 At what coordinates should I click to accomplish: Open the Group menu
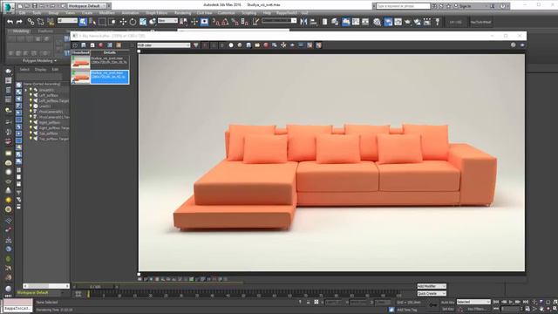[53, 13]
